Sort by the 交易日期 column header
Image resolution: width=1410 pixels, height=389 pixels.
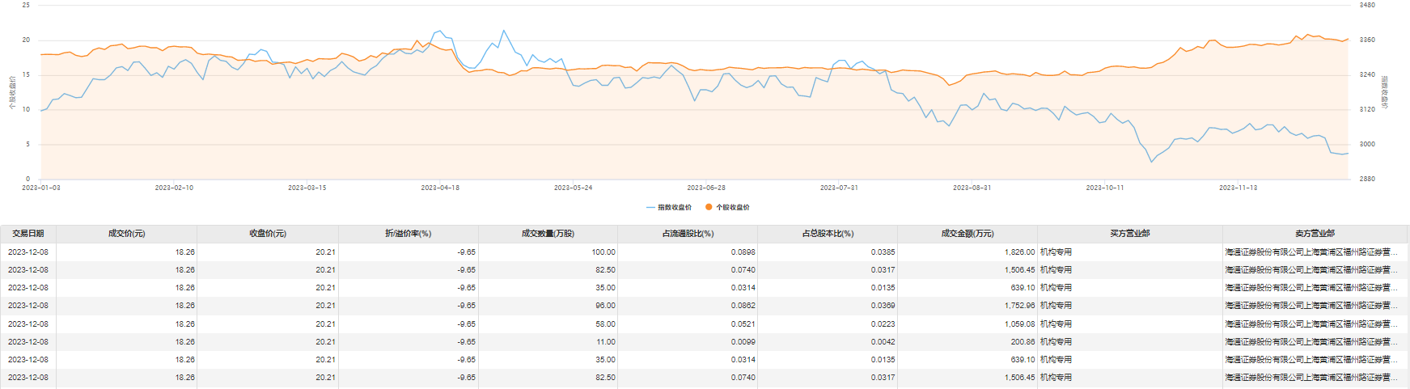tap(28, 234)
